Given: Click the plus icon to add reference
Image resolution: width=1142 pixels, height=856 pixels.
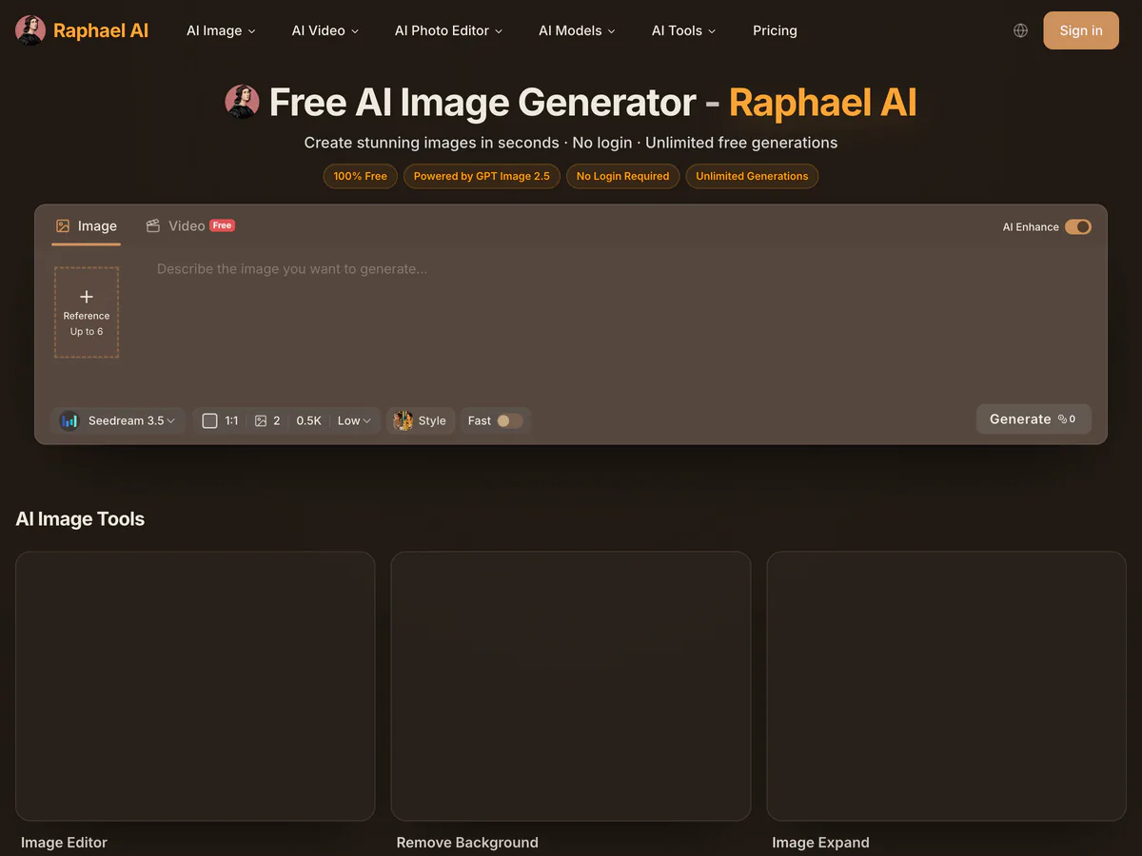Looking at the screenshot, I should pyautogui.click(x=87, y=297).
